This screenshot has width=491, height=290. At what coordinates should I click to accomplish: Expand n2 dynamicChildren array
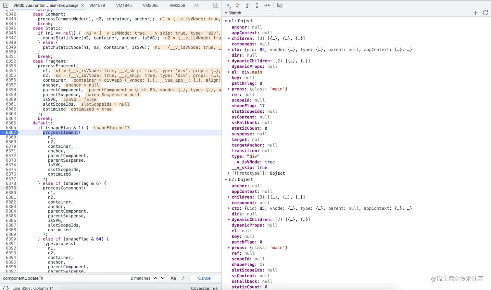(229, 219)
